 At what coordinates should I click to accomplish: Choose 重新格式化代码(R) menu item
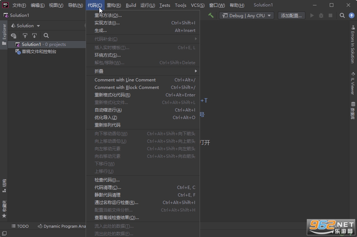point(143,95)
